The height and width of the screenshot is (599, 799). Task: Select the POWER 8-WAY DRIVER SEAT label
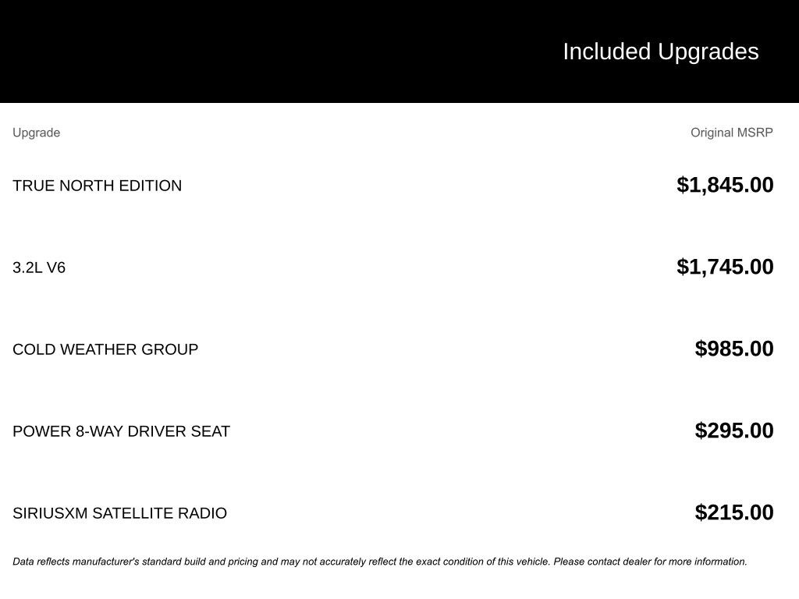(x=121, y=431)
